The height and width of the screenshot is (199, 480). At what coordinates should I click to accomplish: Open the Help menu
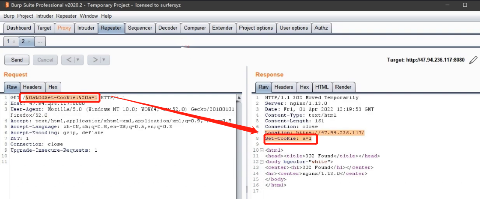(x=106, y=16)
